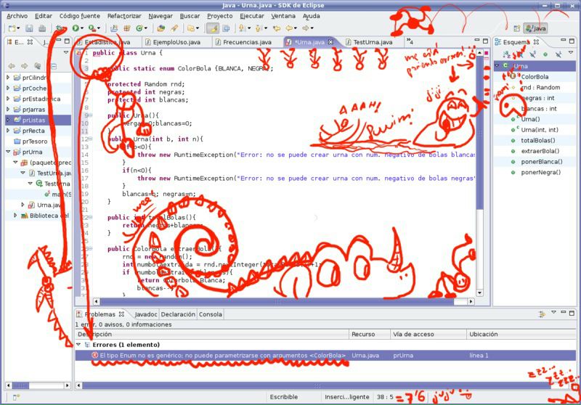Click the External Tools run icon

tap(92, 28)
